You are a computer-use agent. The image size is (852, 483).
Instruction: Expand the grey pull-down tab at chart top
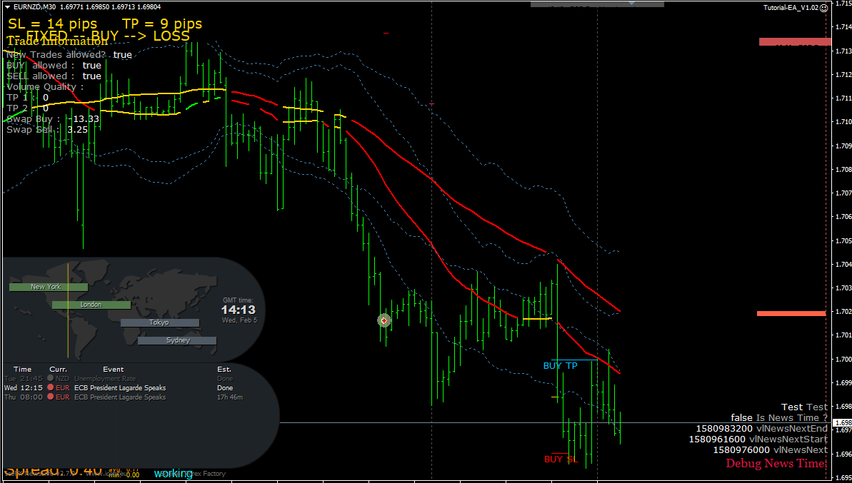coord(597,4)
